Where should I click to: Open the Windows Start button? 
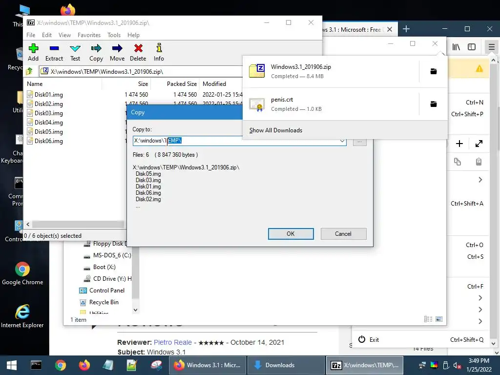pos(12,365)
